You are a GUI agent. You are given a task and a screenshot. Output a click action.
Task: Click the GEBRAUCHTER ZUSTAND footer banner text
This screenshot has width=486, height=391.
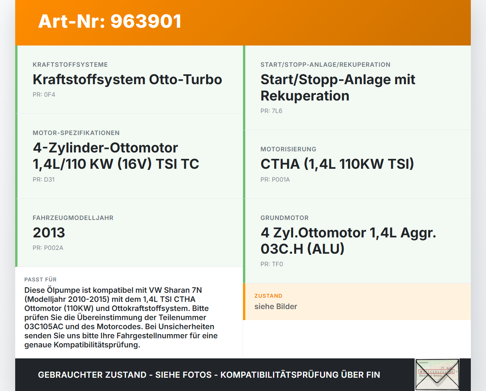(209, 375)
